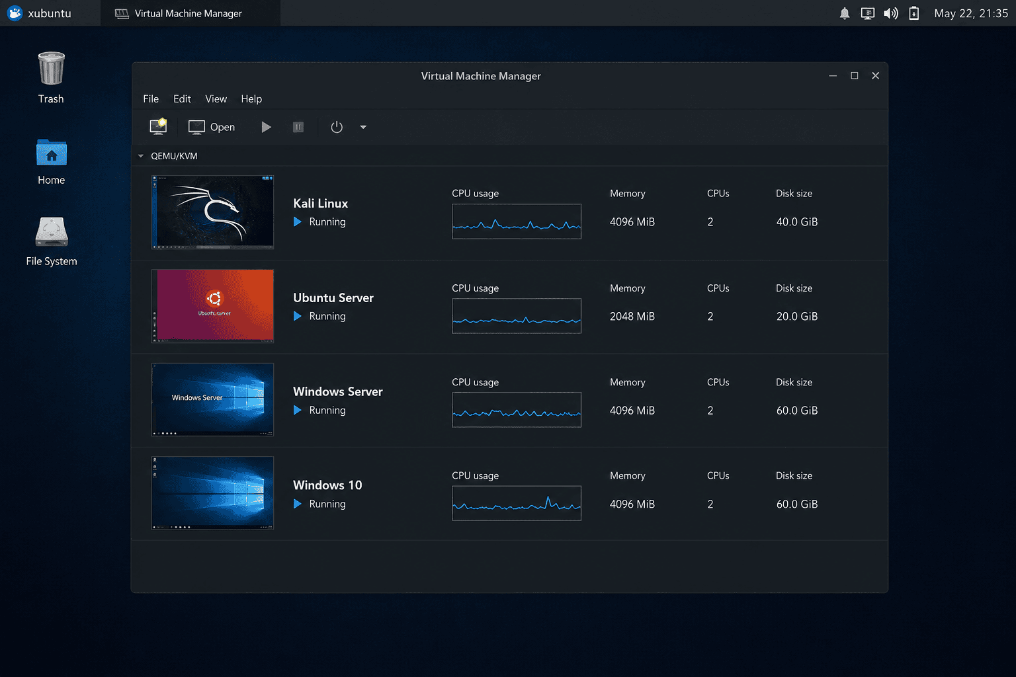
Task: Click the Open console button
Action: coord(212,127)
